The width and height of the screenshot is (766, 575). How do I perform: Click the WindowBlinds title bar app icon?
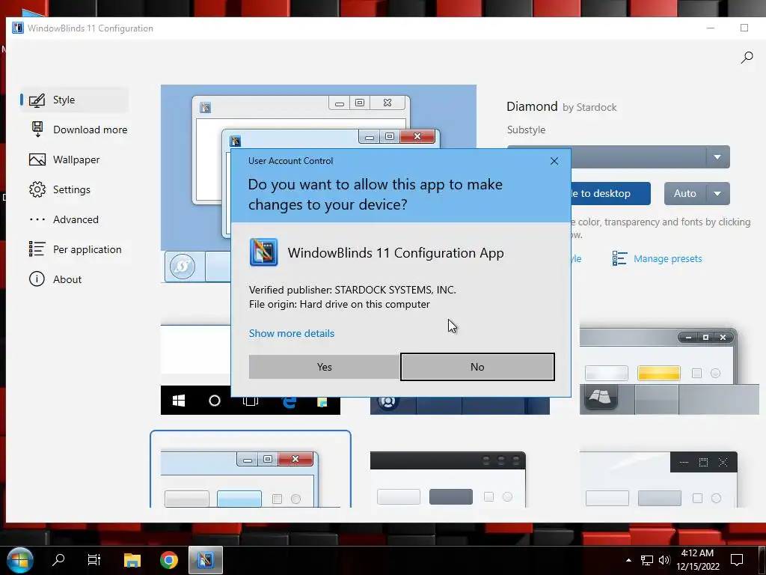click(18, 28)
